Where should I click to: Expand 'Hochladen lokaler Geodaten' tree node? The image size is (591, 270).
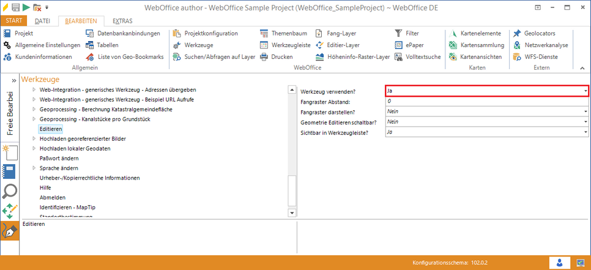(34, 149)
